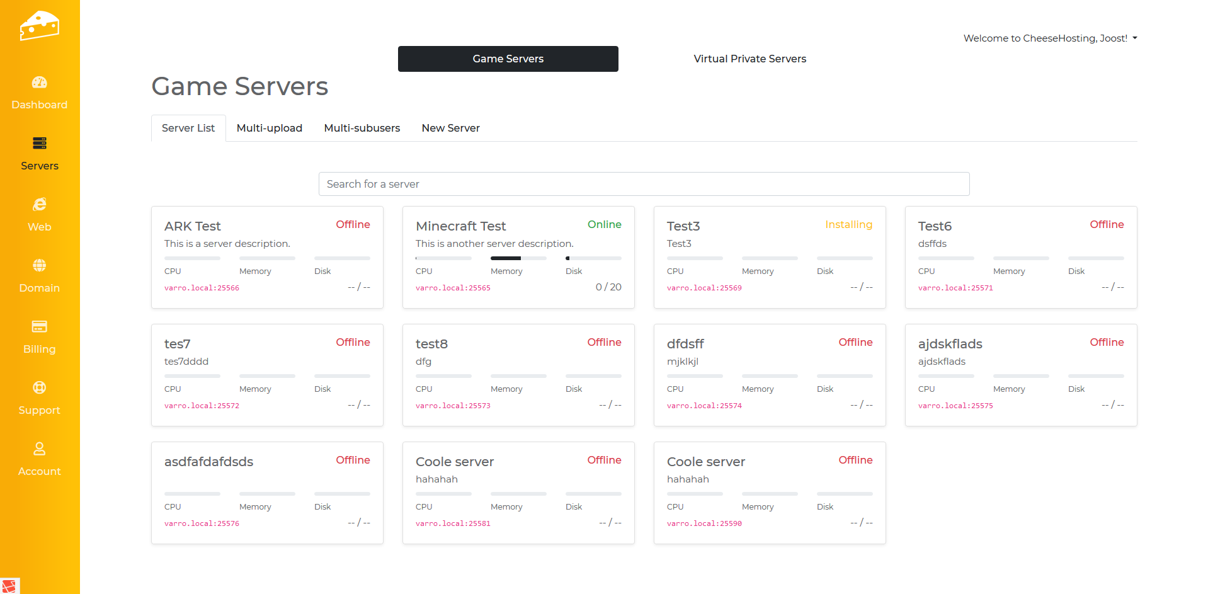Open the Web browser icon
Viewport: 1208px width, 594px height.
[x=39, y=205]
